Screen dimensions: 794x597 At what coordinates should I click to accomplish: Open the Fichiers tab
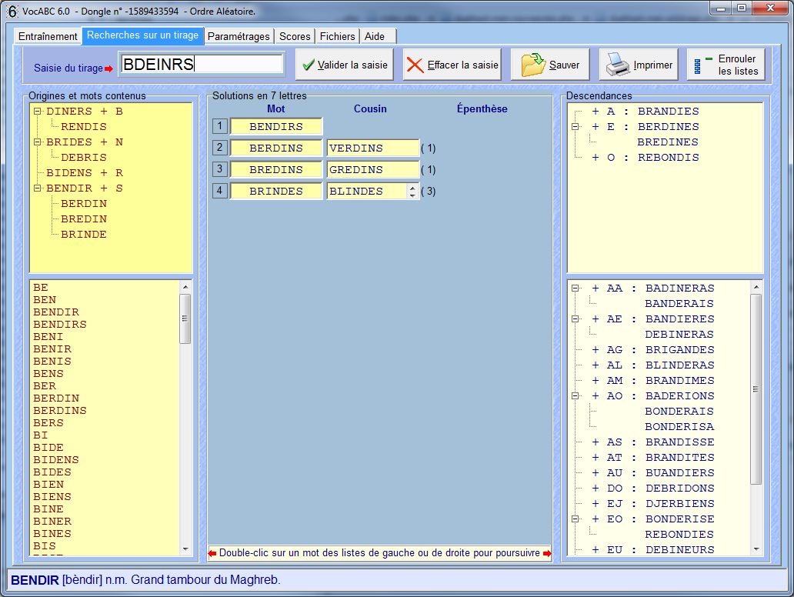(337, 36)
